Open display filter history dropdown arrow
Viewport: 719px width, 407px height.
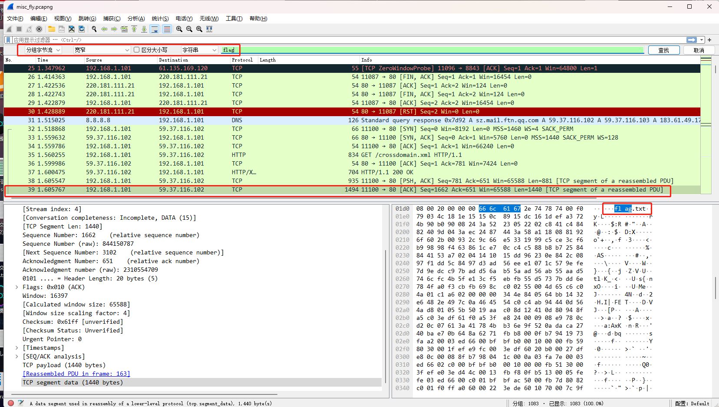pyautogui.click(x=702, y=40)
